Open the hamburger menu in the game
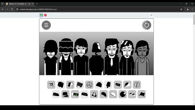 tap(46, 25)
